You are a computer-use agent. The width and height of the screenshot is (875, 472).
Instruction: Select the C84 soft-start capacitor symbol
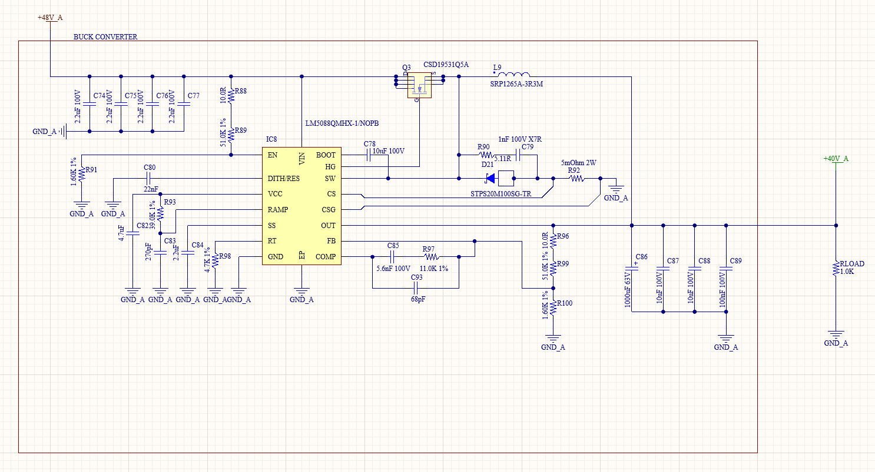pos(188,252)
